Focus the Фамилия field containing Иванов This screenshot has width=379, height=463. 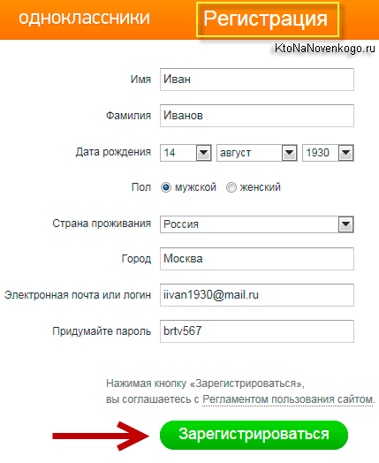[x=257, y=116]
